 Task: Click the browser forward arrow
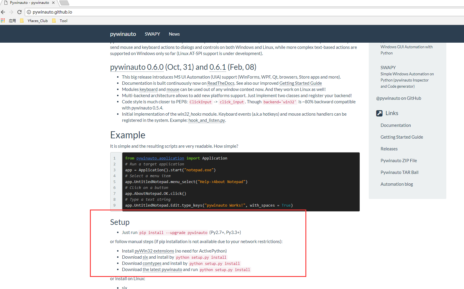(x=11, y=12)
